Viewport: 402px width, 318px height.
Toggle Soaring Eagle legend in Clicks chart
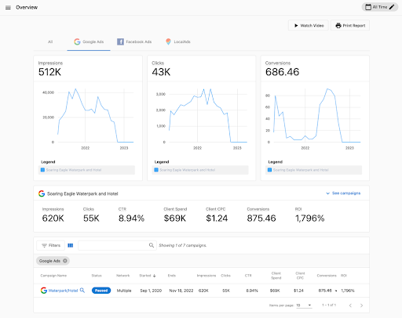[200, 170]
